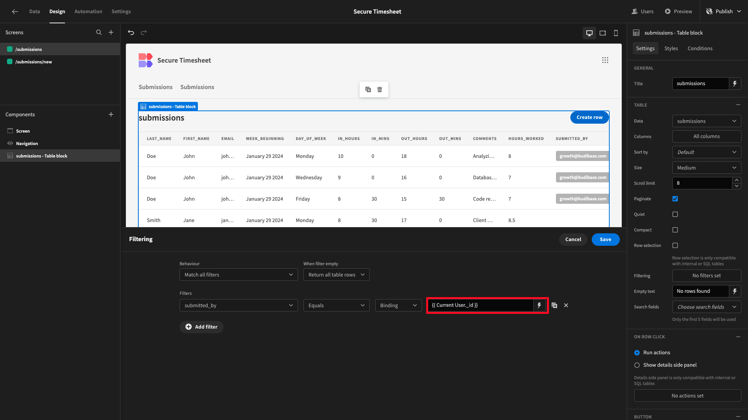748x420 pixels.
Task: Increase the Scroll limit stepper
Action: point(737,180)
